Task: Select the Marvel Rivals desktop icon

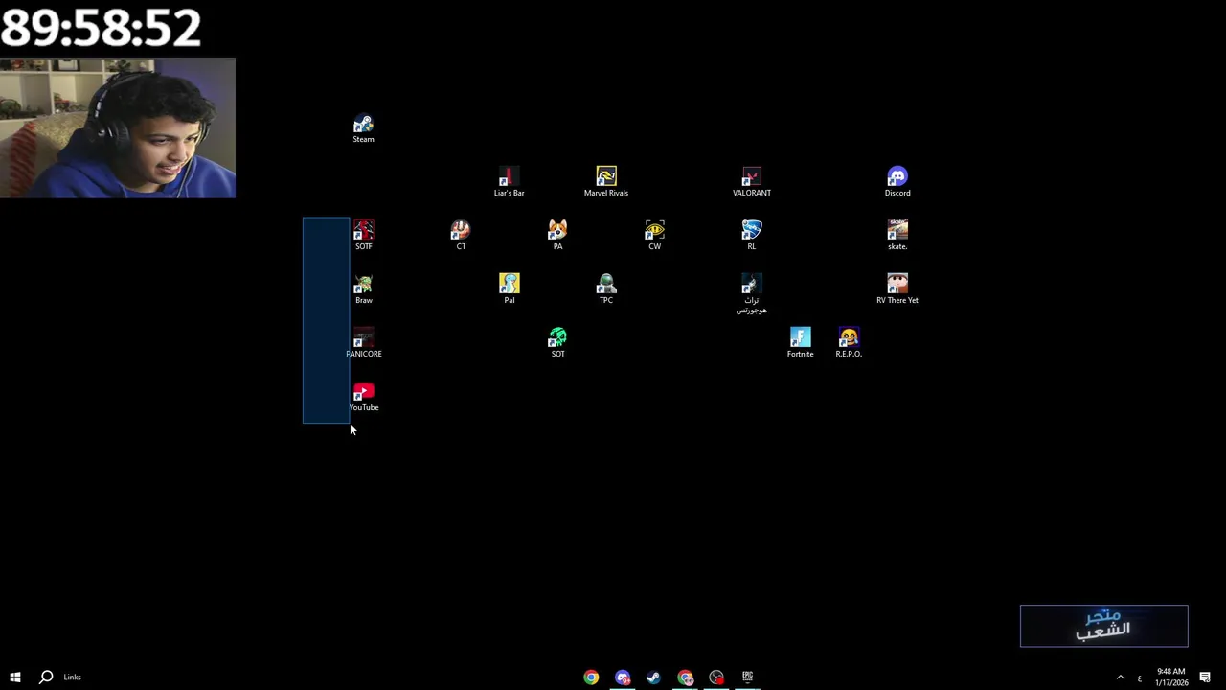Action: pos(606,182)
